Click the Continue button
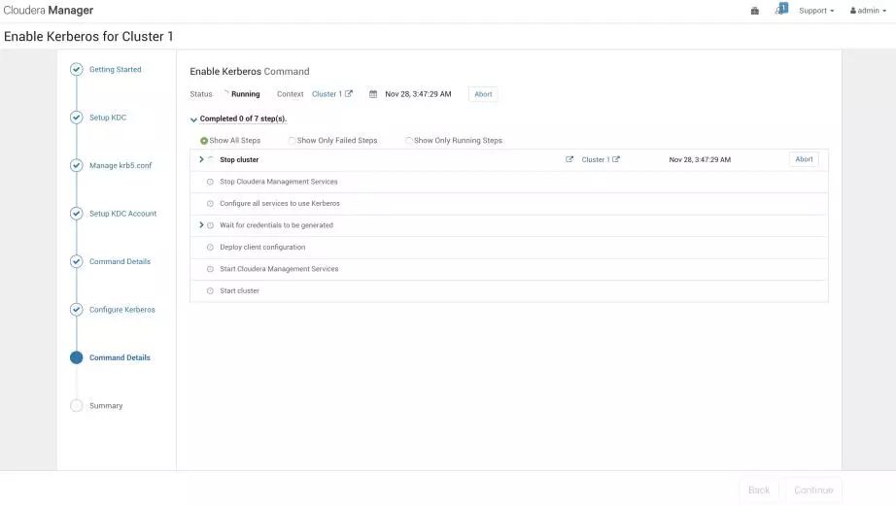This screenshot has width=896, height=506. 813,490
